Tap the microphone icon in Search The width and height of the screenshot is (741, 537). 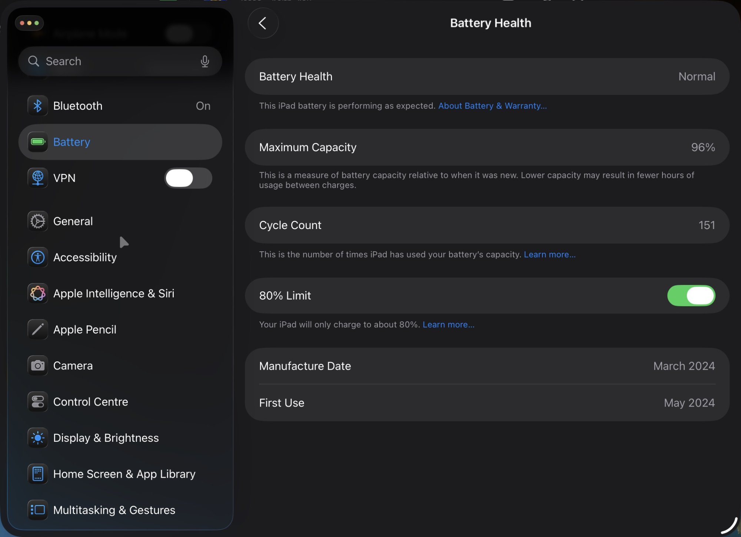coord(205,61)
